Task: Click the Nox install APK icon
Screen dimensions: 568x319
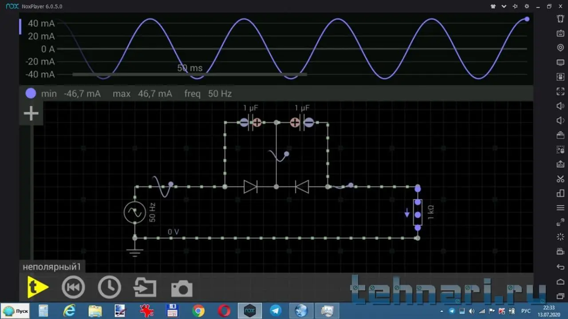Action: (560, 164)
